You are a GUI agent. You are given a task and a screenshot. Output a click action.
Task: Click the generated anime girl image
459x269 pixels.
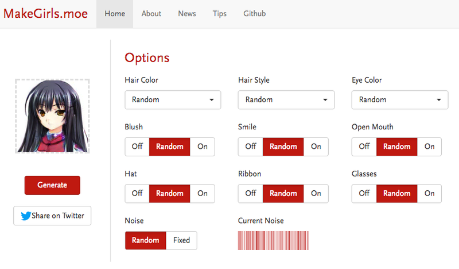click(x=52, y=116)
